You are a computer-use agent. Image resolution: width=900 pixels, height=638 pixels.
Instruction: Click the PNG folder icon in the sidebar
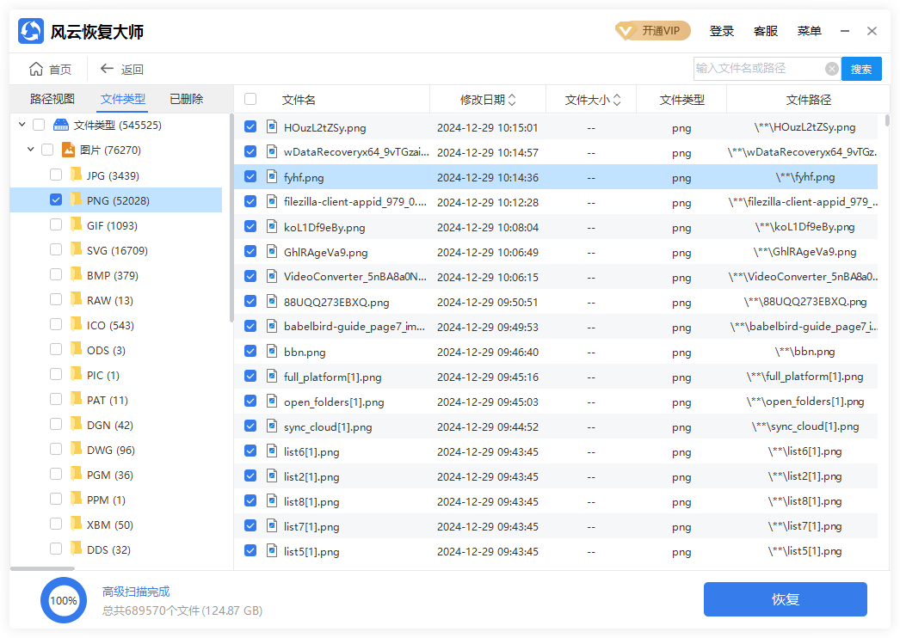77,199
